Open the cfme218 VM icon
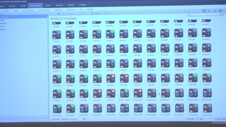The width and height of the screenshot is (226, 127). pyautogui.click(x=151, y=34)
